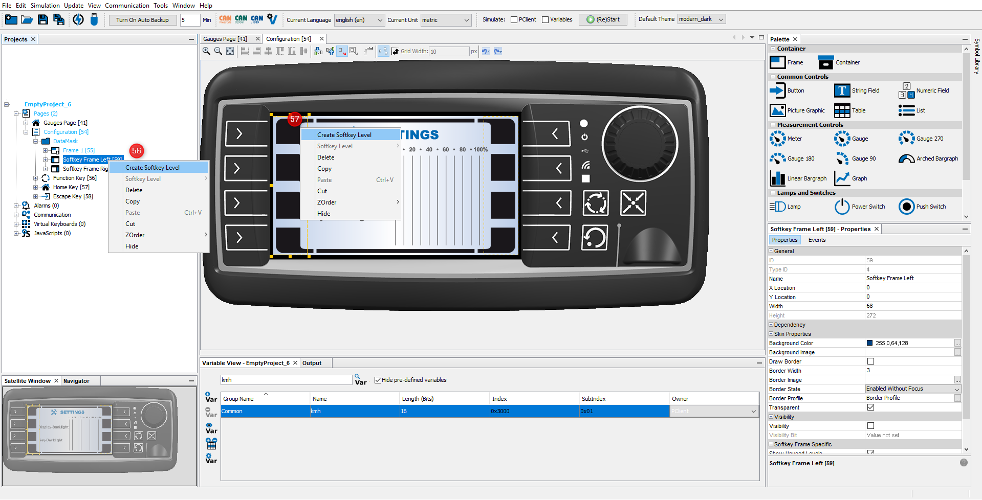Choose Create Softkey Level in context menu
The image size is (982, 500).
click(152, 168)
